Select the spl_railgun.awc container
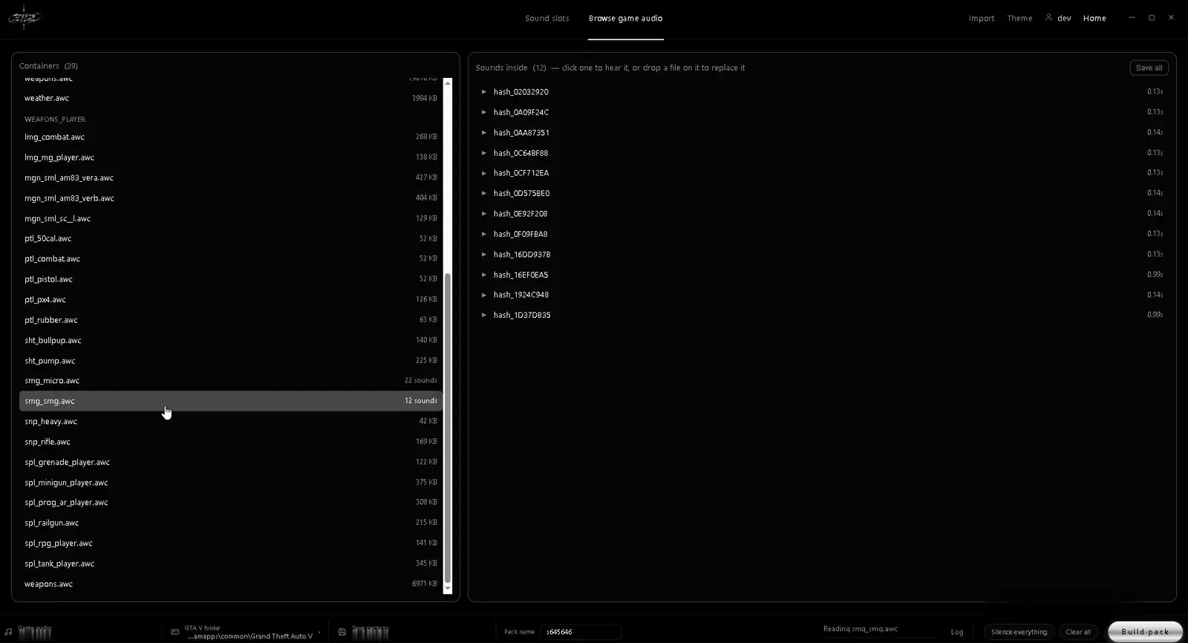This screenshot has height=643, width=1188. pyautogui.click(x=231, y=523)
